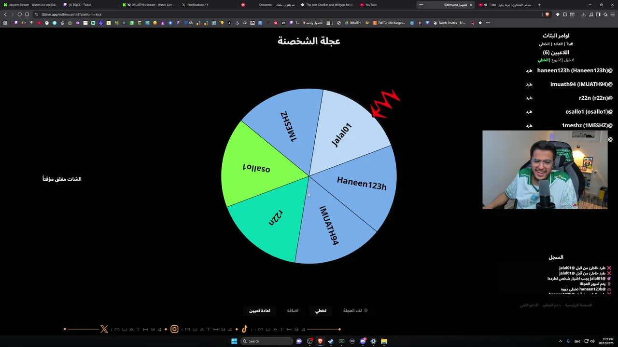The width and height of the screenshot is (618, 347).
Task: Open the Brave browser taskbar icon
Action: 320,341
